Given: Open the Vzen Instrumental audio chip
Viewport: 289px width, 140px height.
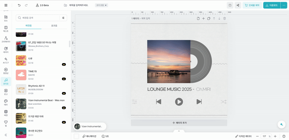Looking at the screenshot, I should pyautogui.click(x=90, y=127).
